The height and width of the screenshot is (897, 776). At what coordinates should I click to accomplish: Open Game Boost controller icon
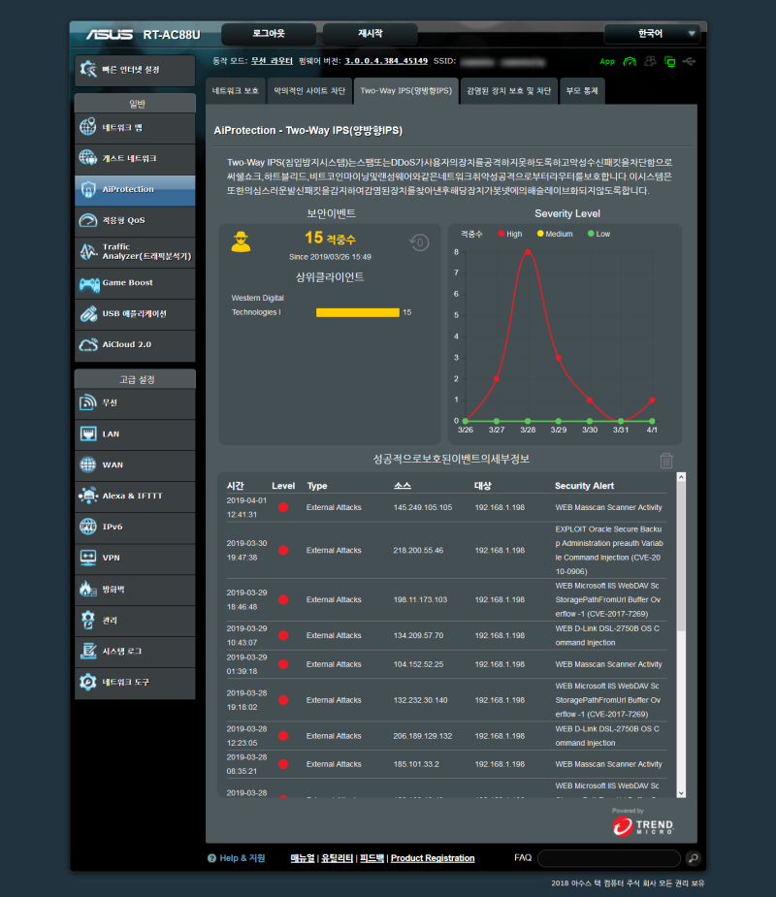coord(89,282)
